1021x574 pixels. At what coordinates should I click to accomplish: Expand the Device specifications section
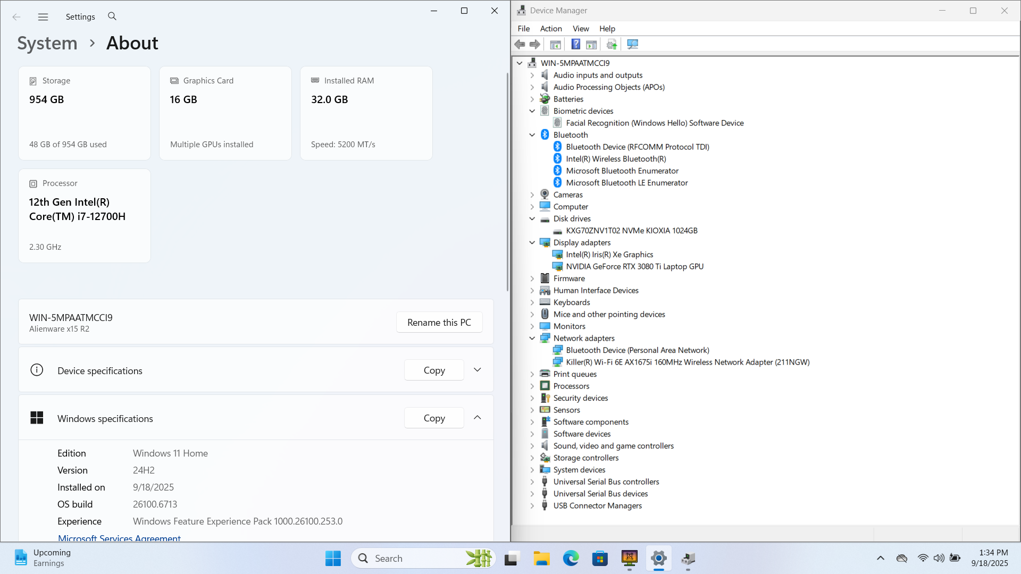[477, 370]
